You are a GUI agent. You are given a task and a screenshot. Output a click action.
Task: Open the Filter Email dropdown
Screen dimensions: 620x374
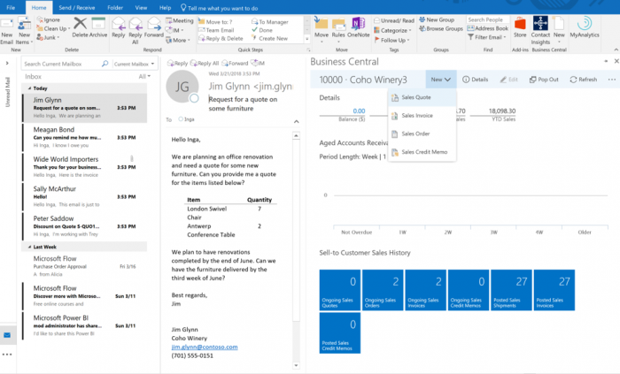[x=487, y=37]
